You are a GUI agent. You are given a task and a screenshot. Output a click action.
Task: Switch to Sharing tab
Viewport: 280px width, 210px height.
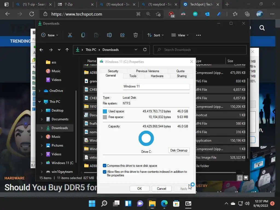[182, 76]
